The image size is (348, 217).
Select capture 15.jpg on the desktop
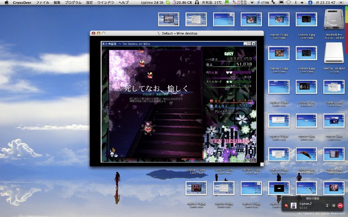point(279,155)
